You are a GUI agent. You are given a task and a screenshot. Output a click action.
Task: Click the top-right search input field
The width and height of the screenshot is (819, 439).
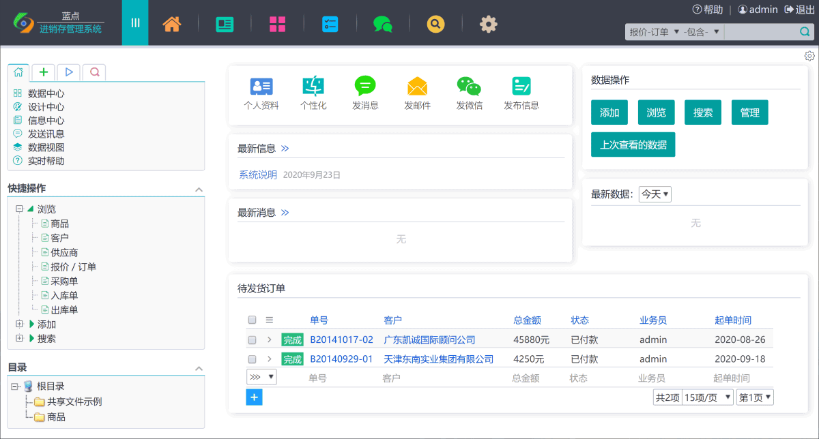[760, 32]
